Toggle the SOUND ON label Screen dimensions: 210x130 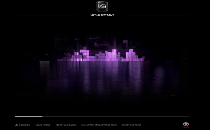tap(24, 125)
